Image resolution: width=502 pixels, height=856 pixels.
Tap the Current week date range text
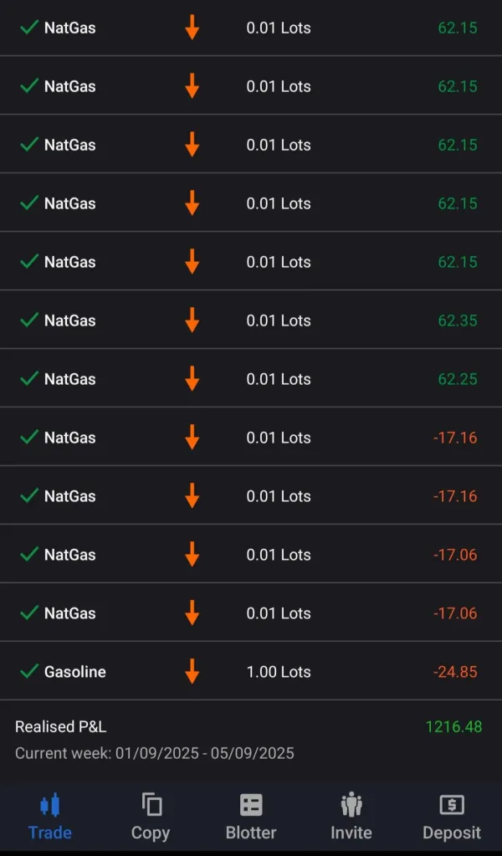(x=155, y=753)
